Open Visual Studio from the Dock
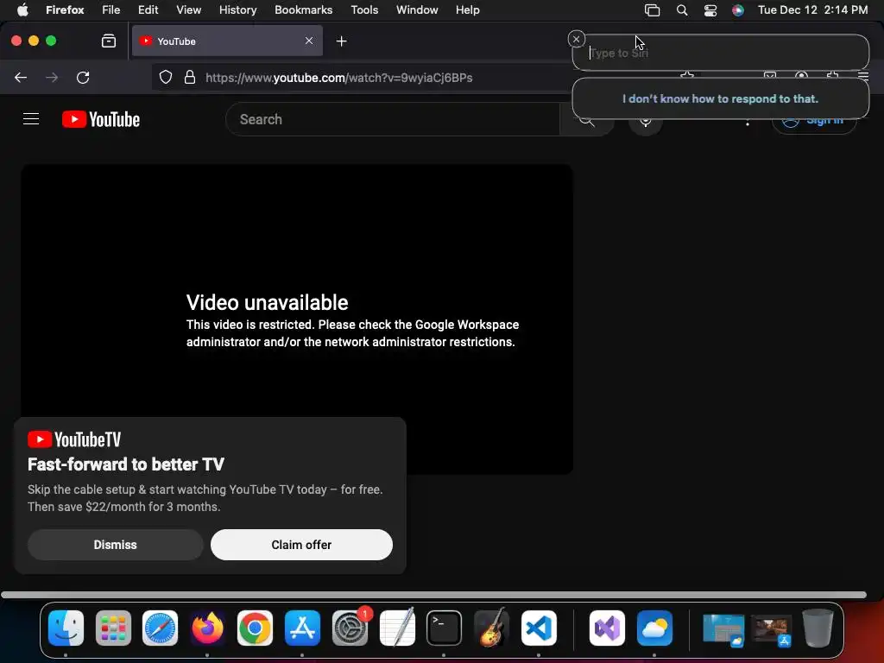884x663 pixels. 607,628
